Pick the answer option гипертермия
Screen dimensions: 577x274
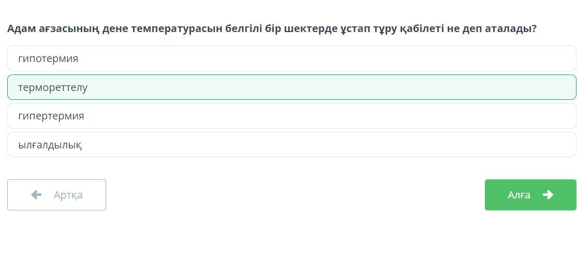point(291,116)
